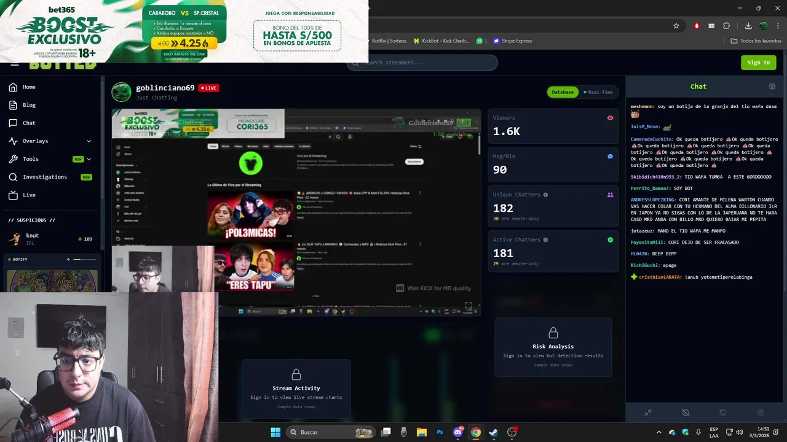This screenshot has width=787, height=442.
Task: Open the KickBot - Kick Chatbot bookmark
Action: [441, 41]
